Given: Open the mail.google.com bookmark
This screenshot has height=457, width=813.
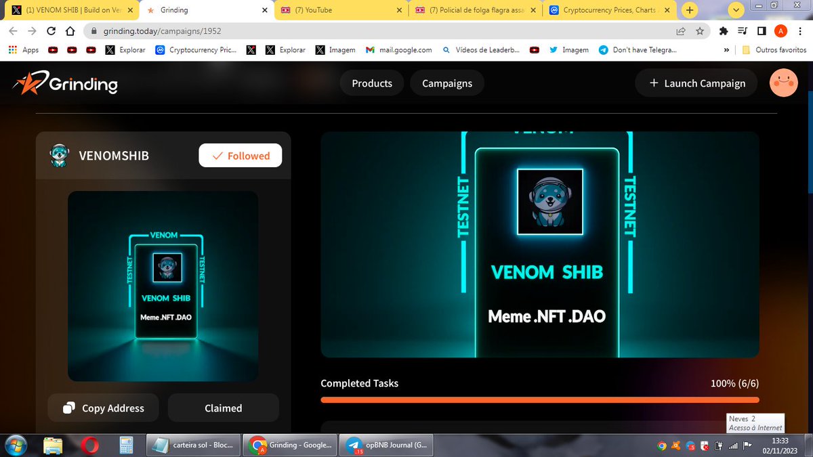Looking at the screenshot, I should tap(399, 49).
